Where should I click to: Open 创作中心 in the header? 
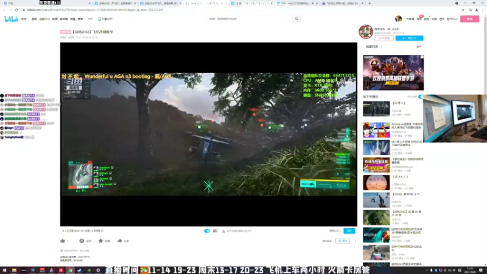[452, 19]
